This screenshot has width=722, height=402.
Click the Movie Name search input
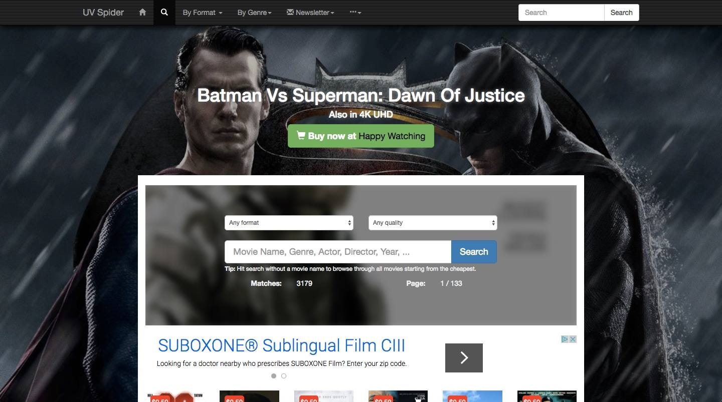point(338,252)
